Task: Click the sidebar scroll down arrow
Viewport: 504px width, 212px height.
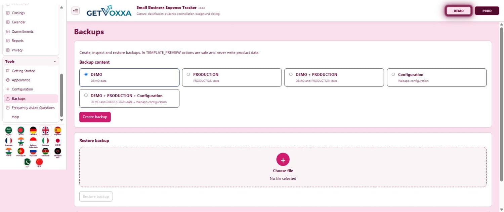Action: (x=61, y=120)
